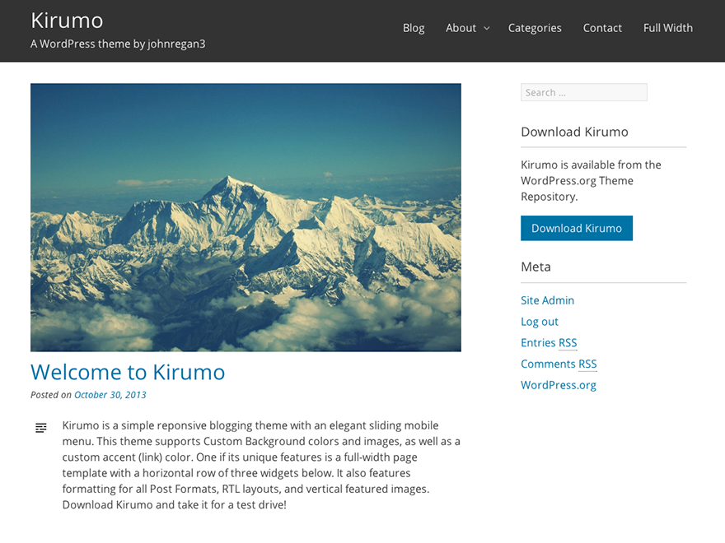Viewport: 725px width, 543px height.
Task: Expand the About submenu chevron
Action: pos(488,28)
